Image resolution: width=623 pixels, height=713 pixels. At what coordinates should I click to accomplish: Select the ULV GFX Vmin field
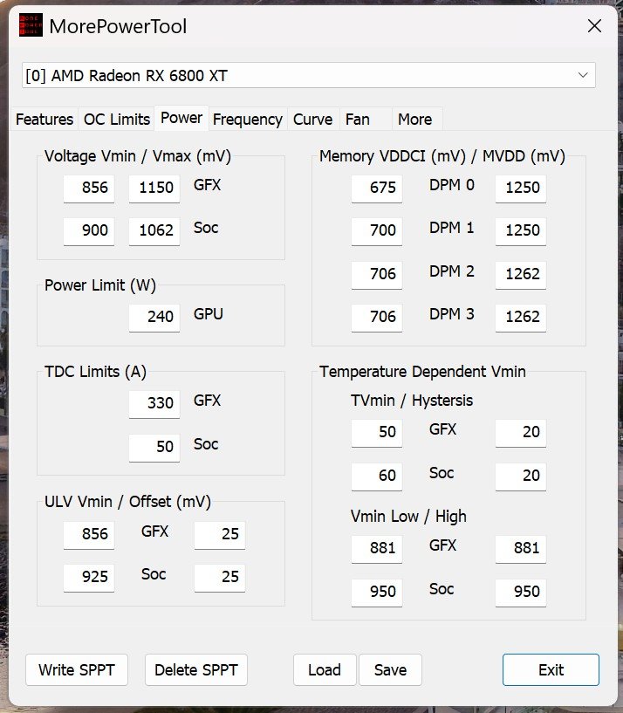pyautogui.click(x=89, y=535)
